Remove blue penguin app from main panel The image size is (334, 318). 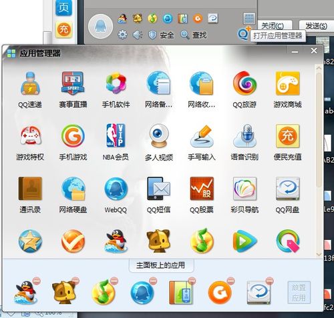pos(153,281)
